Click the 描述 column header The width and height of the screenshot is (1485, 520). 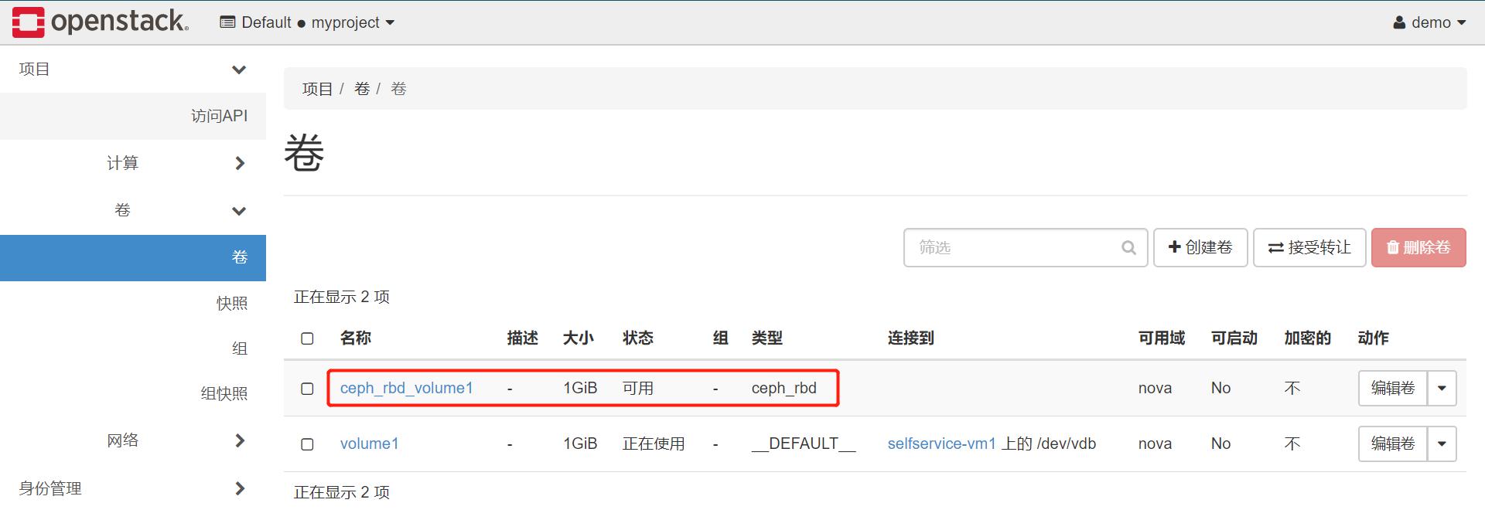[523, 338]
